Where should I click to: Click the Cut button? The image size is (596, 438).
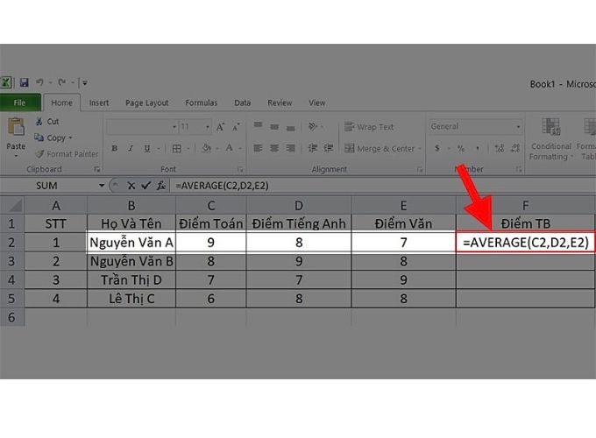tap(47, 122)
